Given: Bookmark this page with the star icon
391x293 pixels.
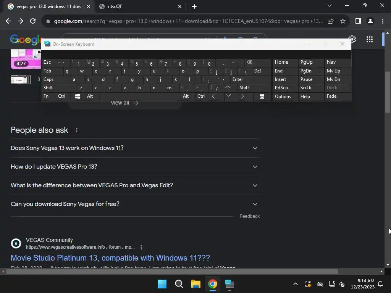Looking at the screenshot, I should [343, 21].
